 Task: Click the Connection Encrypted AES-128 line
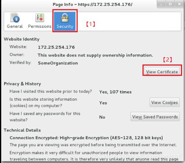click(x=86, y=138)
